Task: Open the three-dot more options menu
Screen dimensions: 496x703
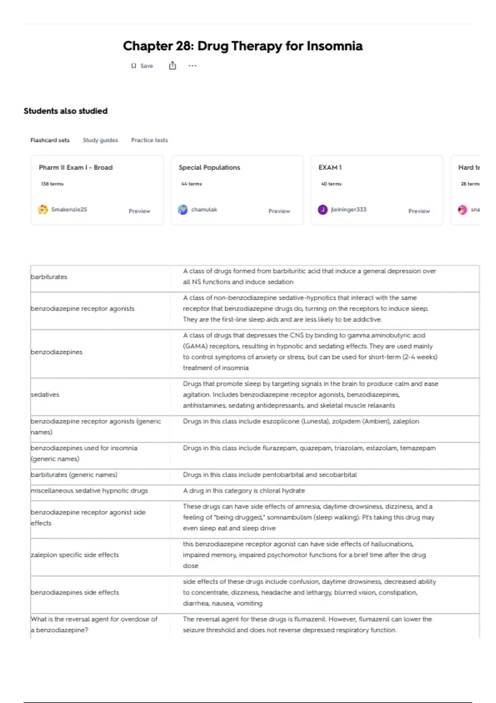Action: 193,65
